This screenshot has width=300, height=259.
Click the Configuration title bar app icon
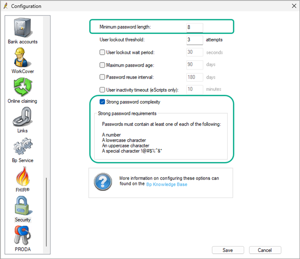click(6, 6)
